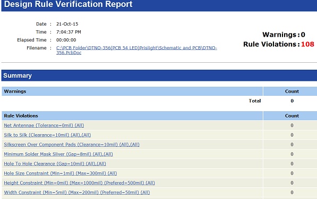Click the Filename label
This screenshot has height=199, width=317.
tap(37, 48)
